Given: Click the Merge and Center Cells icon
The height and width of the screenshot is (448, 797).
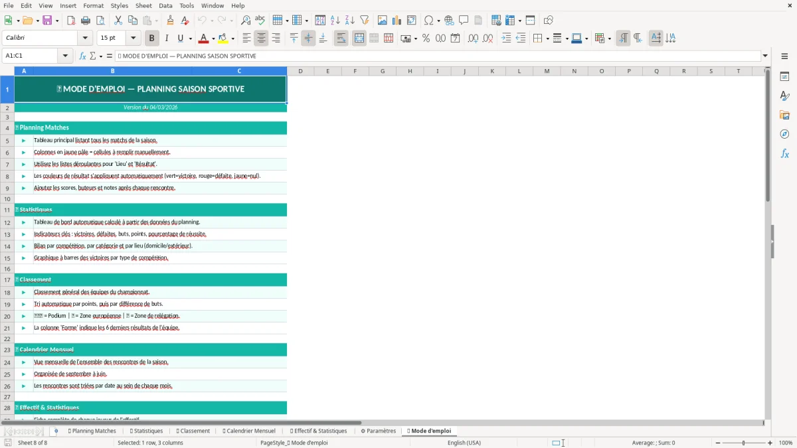Looking at the screenshot, I should pos(359,38).
